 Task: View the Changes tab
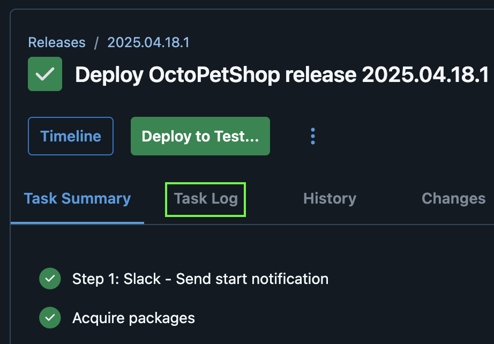coord(453,199)
